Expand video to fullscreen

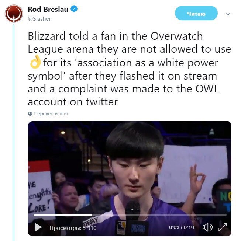pos(223,227)
